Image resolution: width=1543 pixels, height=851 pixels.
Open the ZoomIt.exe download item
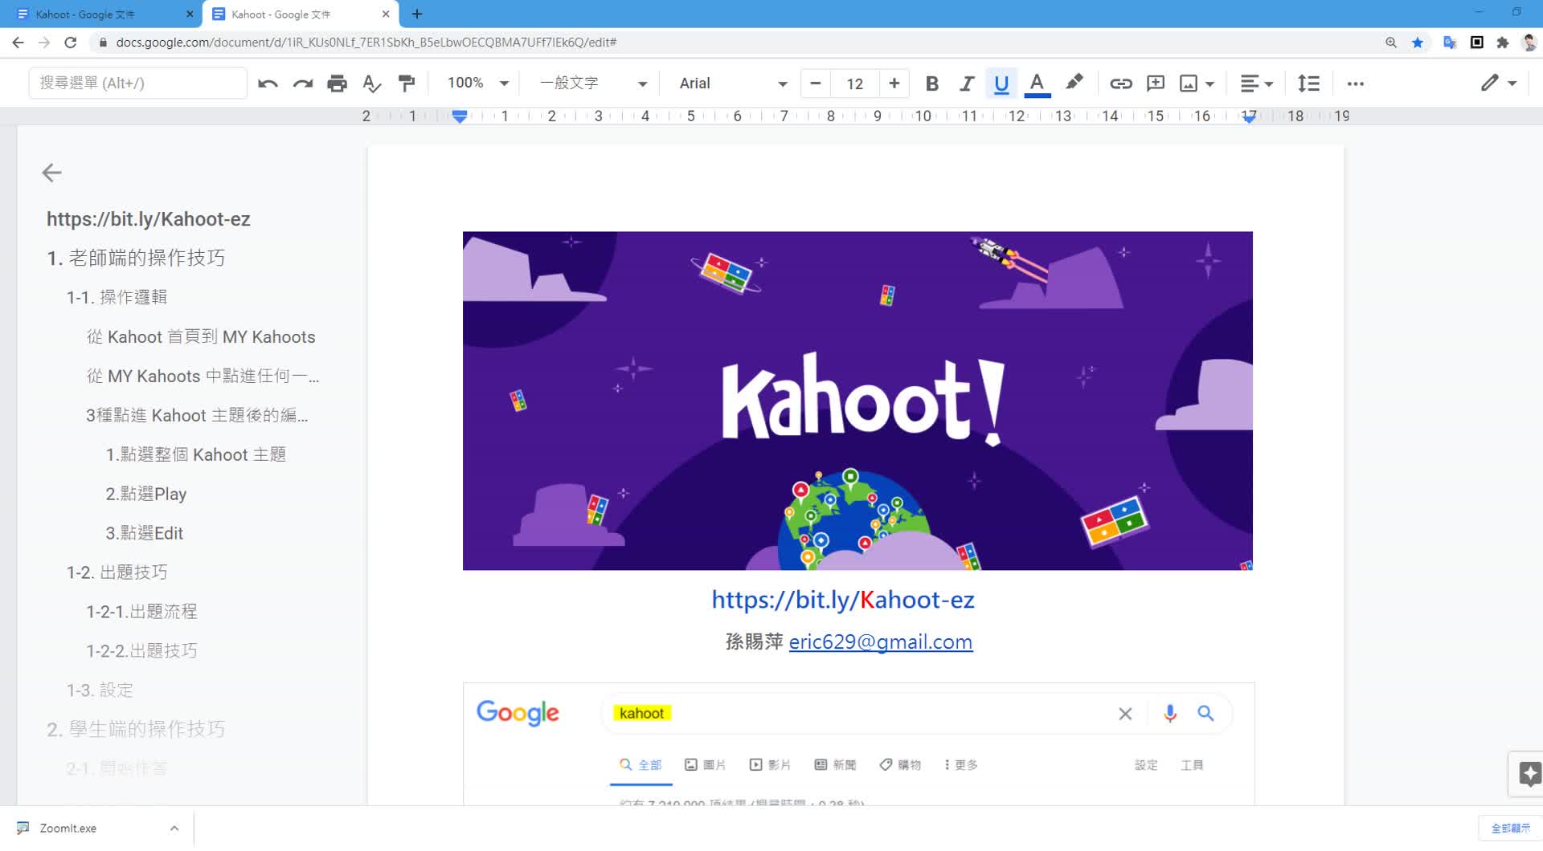point(68,828)
